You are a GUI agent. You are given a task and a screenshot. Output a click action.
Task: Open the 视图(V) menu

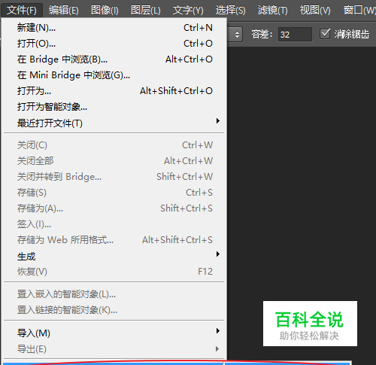tap(315, 11)
